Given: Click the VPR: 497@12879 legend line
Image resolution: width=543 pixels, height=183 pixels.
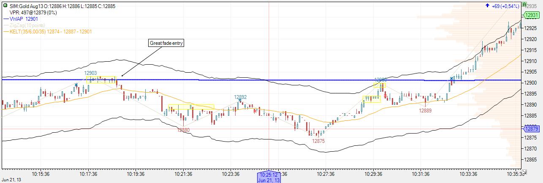Looking at the screenshot, I should [x=33, y=13].
